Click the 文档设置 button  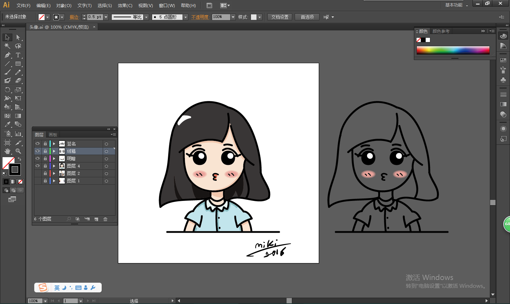pos(280,17)
